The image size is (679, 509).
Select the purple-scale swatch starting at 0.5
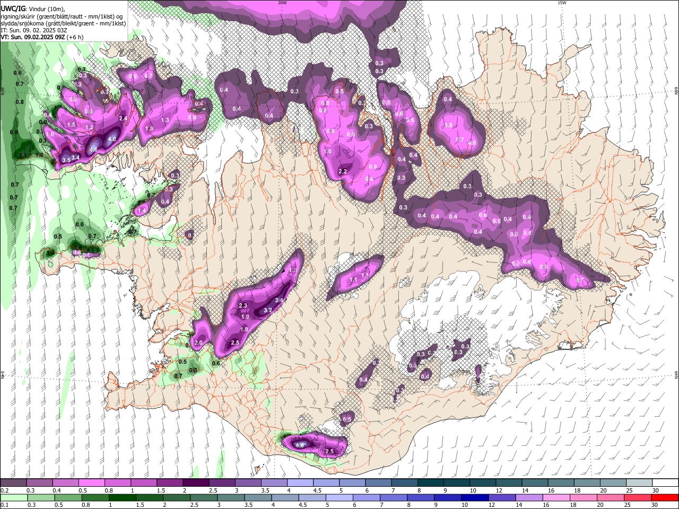click(x=91, y=483)
